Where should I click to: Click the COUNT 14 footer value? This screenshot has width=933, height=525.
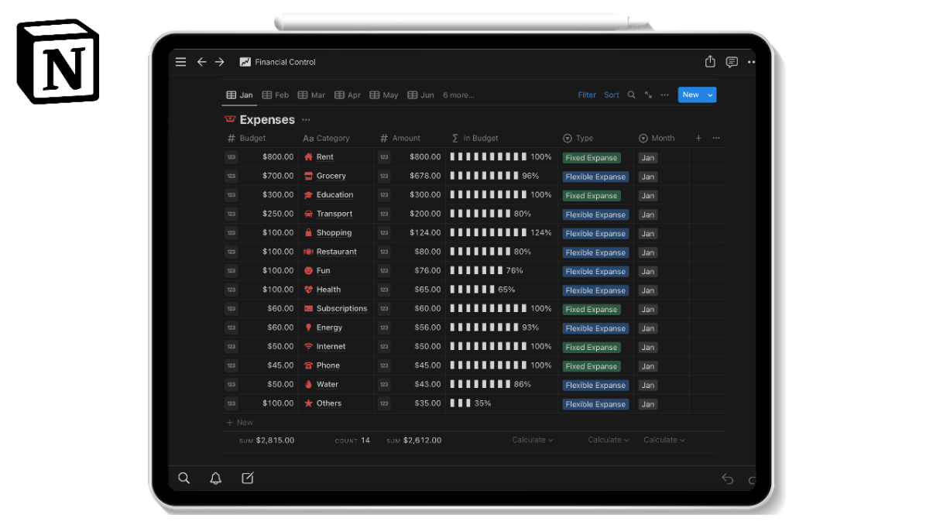pyautogui.click(x=352, y=440)
